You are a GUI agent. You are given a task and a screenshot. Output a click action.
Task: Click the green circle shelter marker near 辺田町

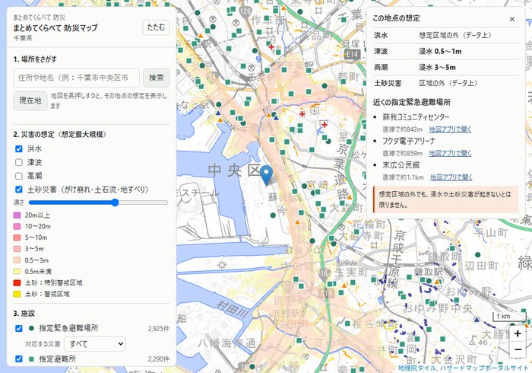pos(478,254)
